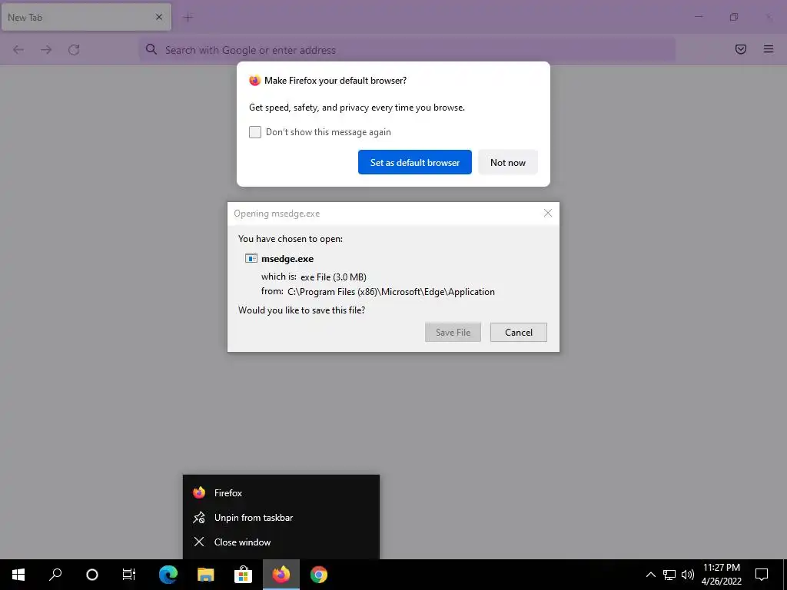787x590 pixels.
Task: Close the New Tab tab
Action: 159,17
